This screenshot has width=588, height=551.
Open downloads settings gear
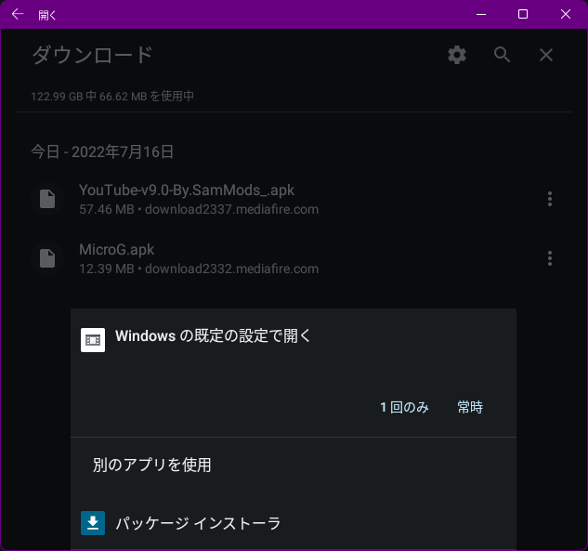coord(457,55)
